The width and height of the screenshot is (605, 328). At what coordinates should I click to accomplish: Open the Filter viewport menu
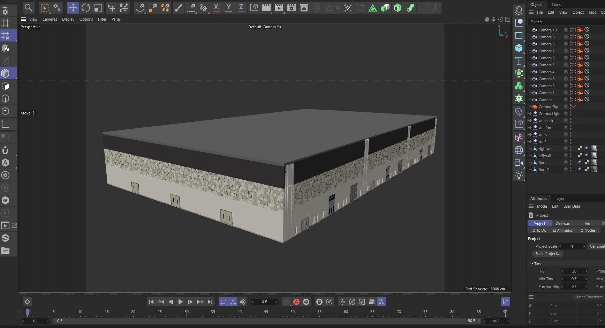[x=102, y=19]
